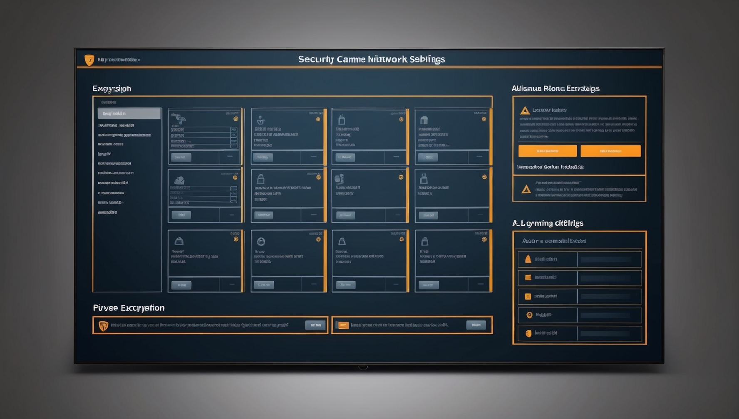The width and height of the screenshot is (739, 419).
Task: Select the highlighted entry in the left sidebar
Action: (x=129, y=113)
